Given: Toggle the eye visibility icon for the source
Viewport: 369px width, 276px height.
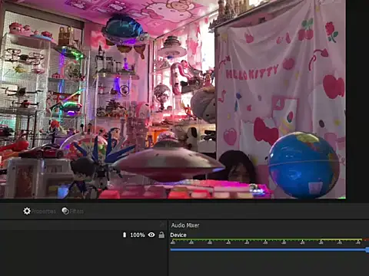Looking at the screenshot, I should (151, 235).
